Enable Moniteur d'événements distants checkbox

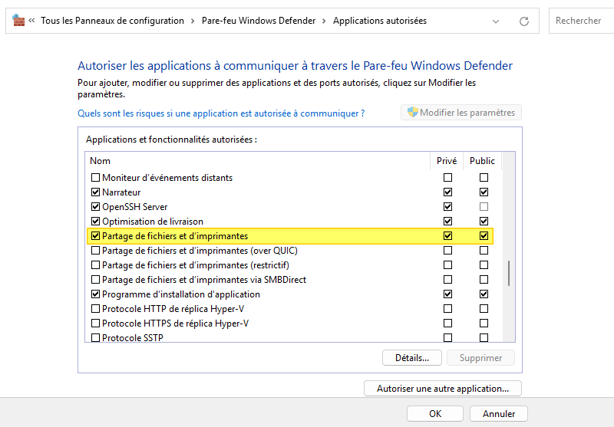[x=96, y=178]
